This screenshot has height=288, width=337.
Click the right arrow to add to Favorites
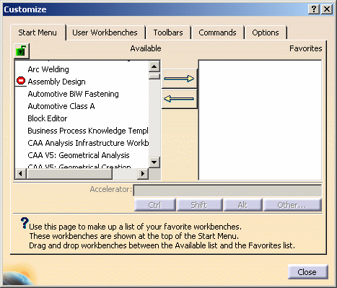[180, 79]
